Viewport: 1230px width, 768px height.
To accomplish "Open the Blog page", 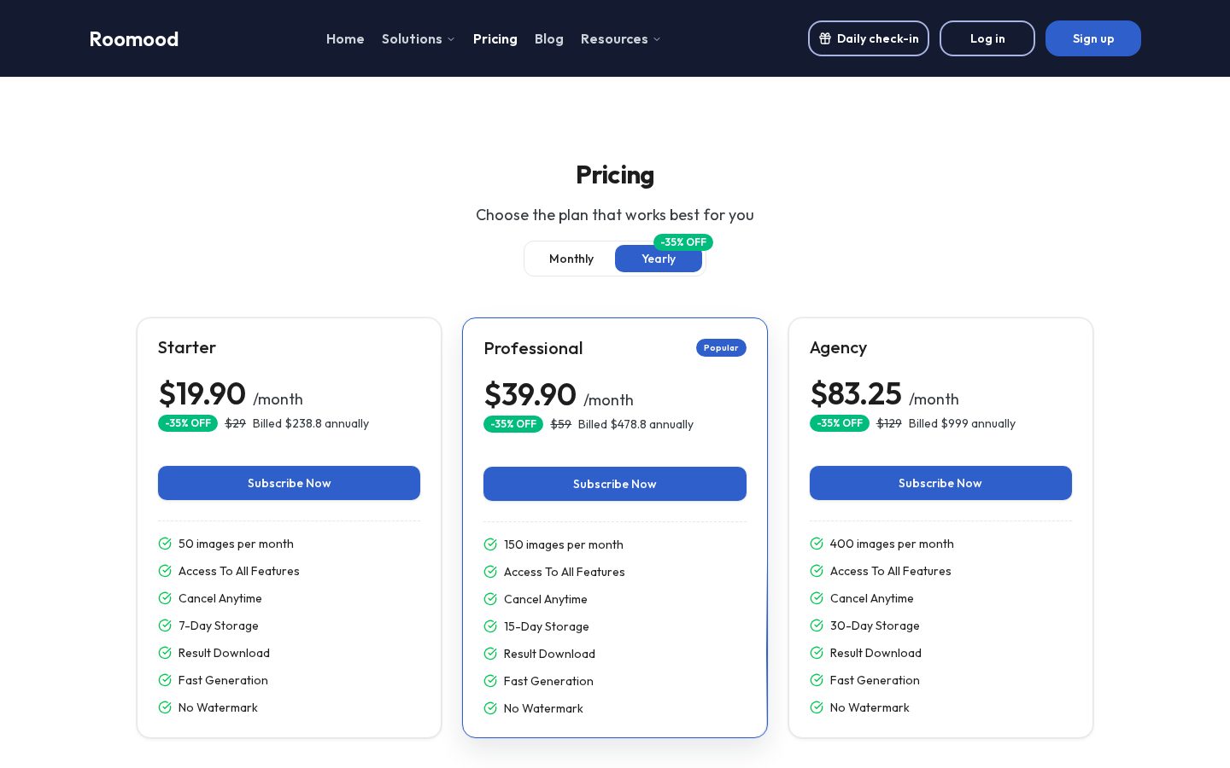I will (x=549, y=39).
